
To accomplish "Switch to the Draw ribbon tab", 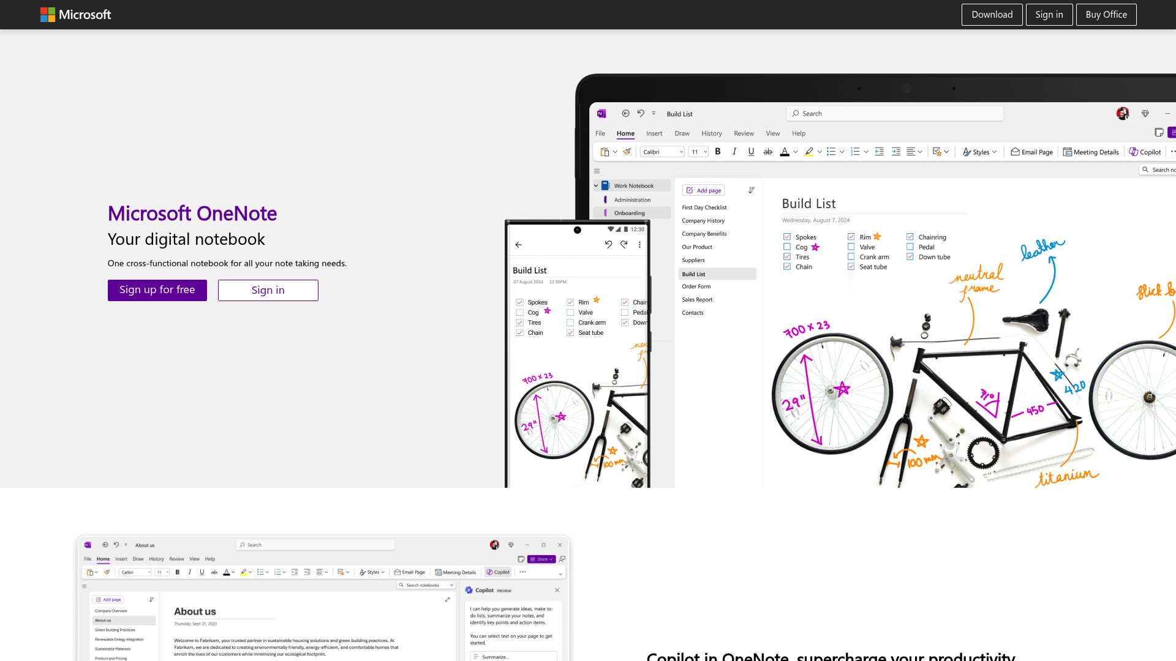I will [x=682, y=133].
